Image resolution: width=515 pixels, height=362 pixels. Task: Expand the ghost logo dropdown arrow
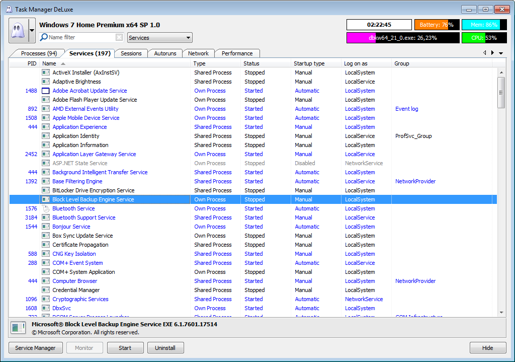pyautogui.click(x=32, y=30)
